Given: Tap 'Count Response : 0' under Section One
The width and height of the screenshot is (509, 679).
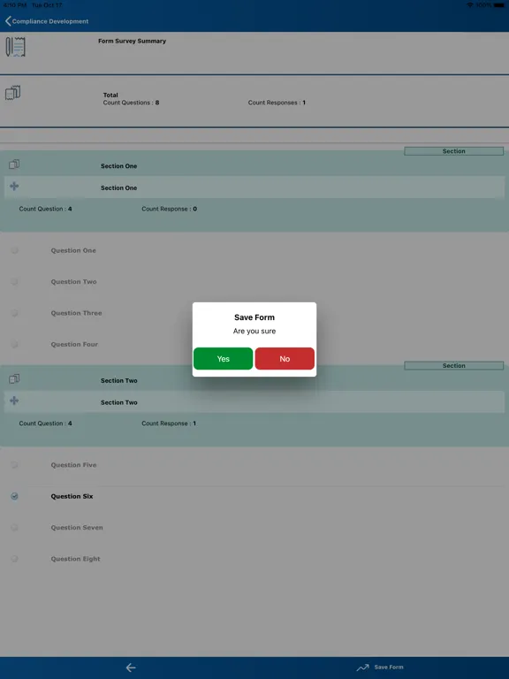Looking at the screenshot, I should [x=170, y=209].
